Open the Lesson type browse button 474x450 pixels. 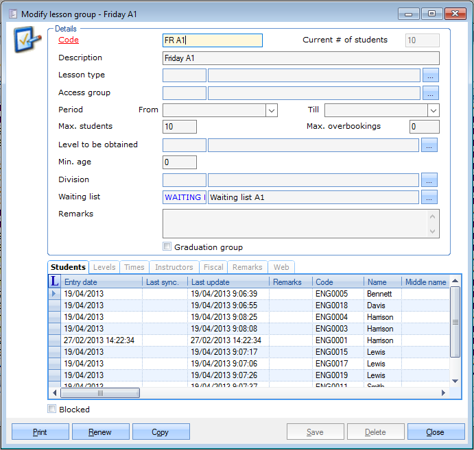pos(430,75)
